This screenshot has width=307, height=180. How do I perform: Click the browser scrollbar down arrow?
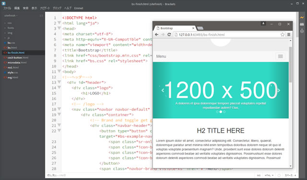(x=290, y=166)
